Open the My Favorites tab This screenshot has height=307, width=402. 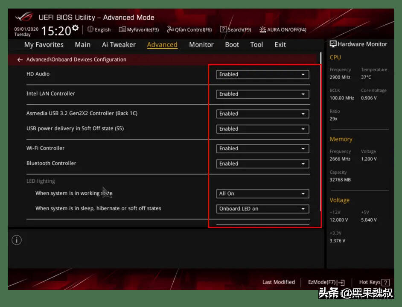[44, 45]
